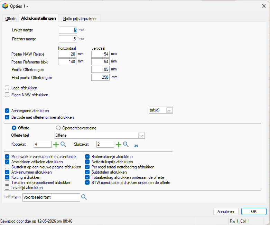Screen dimensions: 270x225
Task: Click the Lettertype Voorbeeld font field
Action: (x=51, y=197)
